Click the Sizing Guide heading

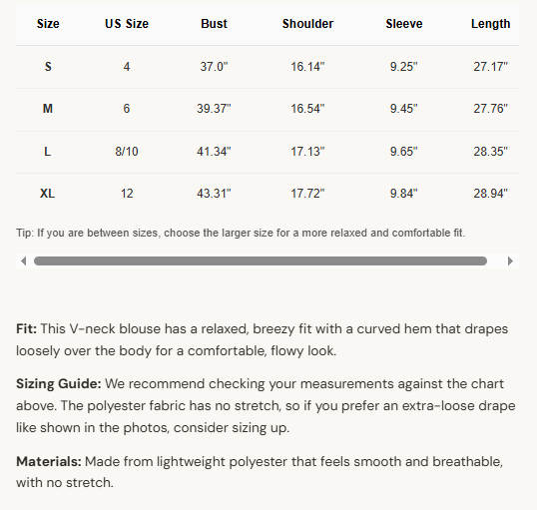point(59,384)
